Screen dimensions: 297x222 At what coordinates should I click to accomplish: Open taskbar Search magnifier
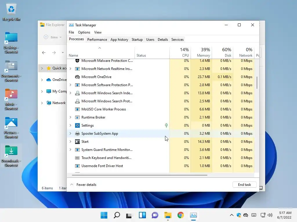pyautogui.click(x=117, y=215)
